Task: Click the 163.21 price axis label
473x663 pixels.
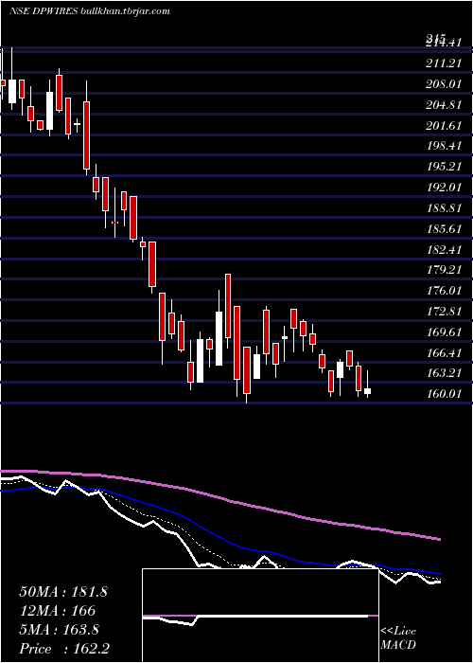Action: coord(443,373)
